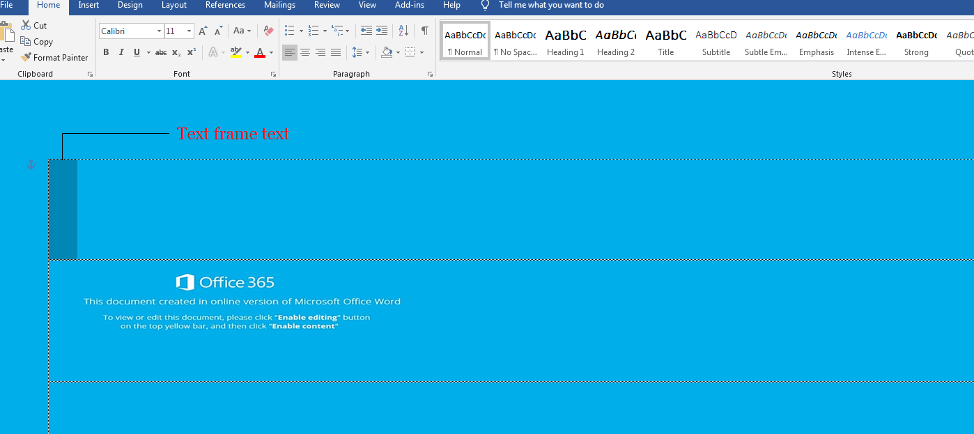The width and height of the screenshot is (974, 434).
Task: Align paragraph text to the right
Action: [320, 52]
